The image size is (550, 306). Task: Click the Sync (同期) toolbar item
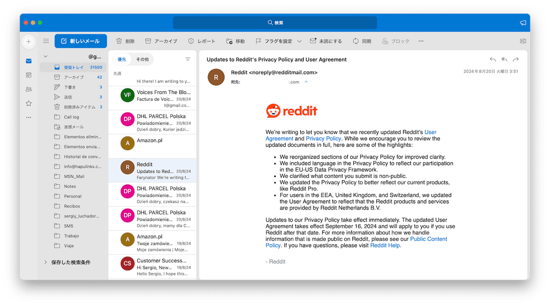click(362, 41)
